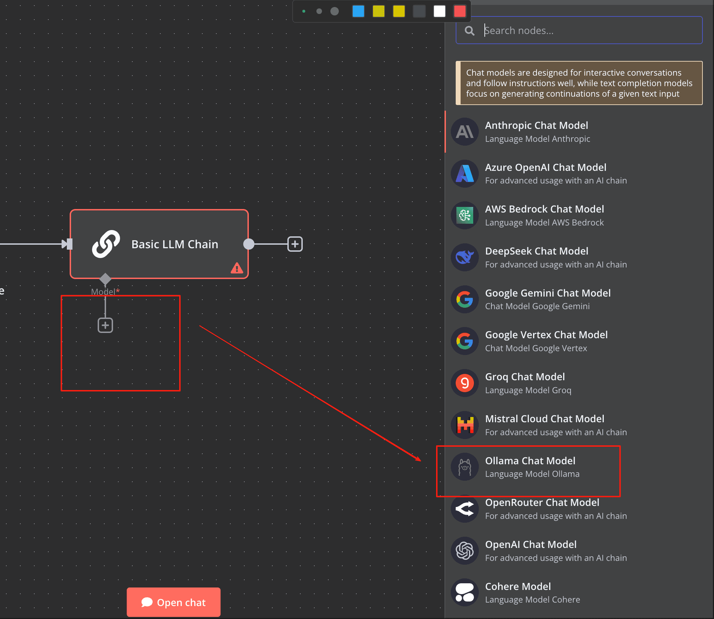Click the Mistral Cloud logo icon
This screenshot has height=619, width=714.
click(464, 425)
